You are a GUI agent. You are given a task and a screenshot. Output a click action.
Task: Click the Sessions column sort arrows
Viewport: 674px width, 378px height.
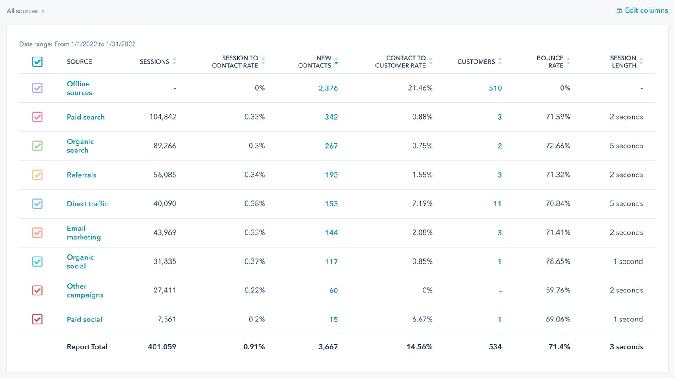click(x=175, y=61)
